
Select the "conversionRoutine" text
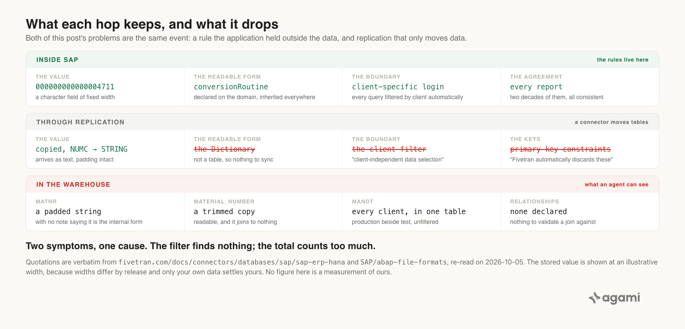(231, 87)
